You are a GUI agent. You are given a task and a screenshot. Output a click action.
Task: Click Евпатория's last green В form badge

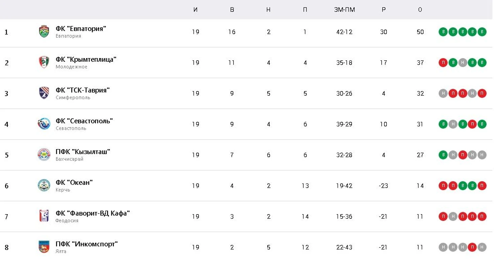coord(482,32)
